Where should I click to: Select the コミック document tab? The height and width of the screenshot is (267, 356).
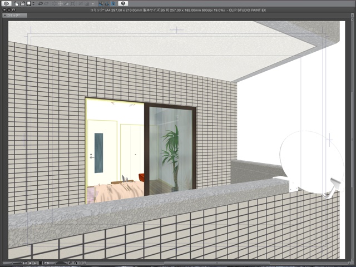coord(14,16)
